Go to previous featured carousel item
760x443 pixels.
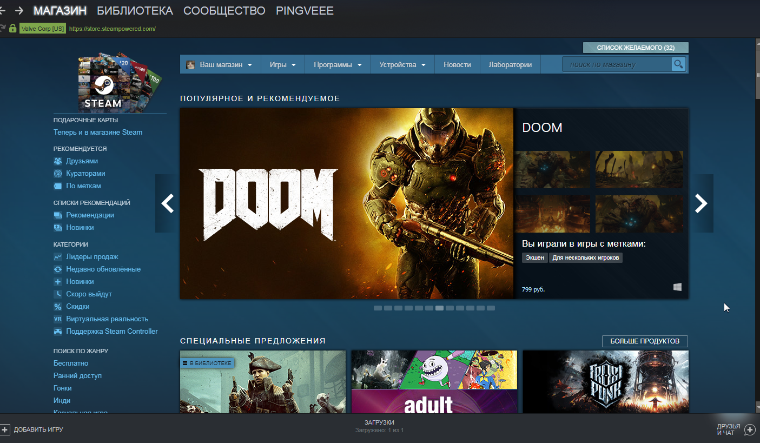pos(168,203)
